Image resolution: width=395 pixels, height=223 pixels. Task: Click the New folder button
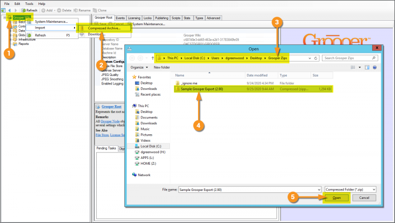162,68
